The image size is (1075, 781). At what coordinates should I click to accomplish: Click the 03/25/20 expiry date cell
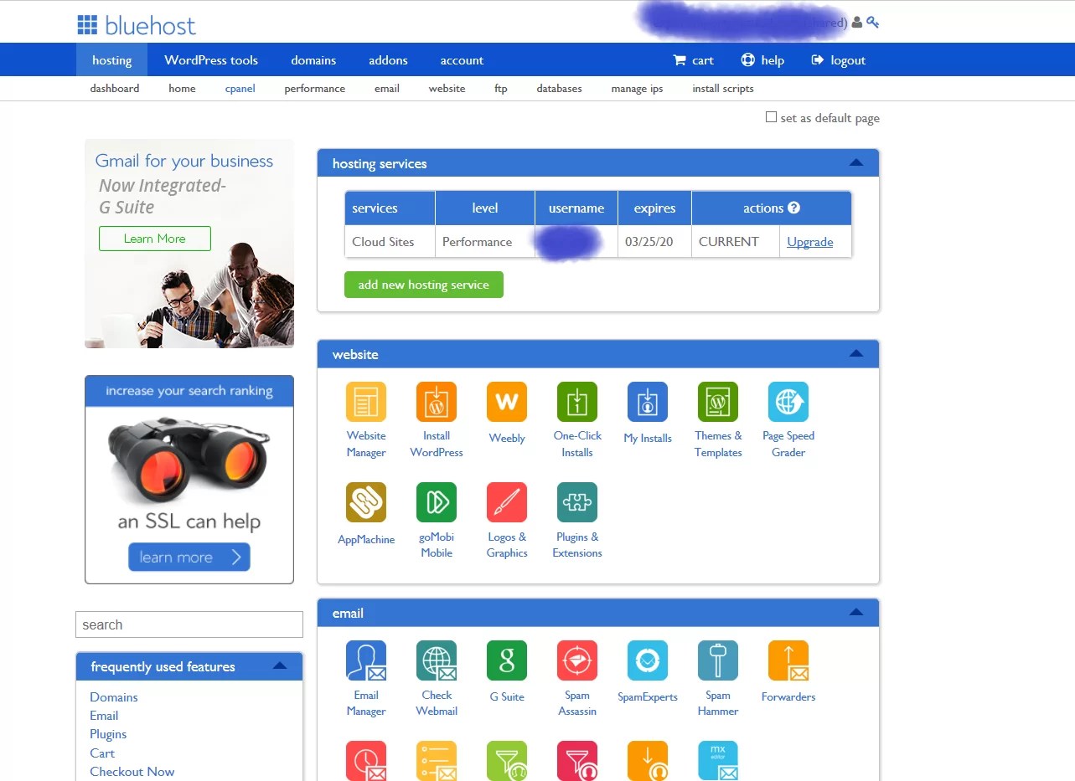click(x=654, y=242)
